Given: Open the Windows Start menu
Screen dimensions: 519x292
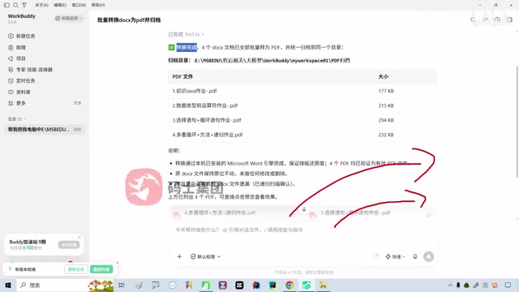Looking at the screenshot, I should pyautogui.click(x=8, y=285).
